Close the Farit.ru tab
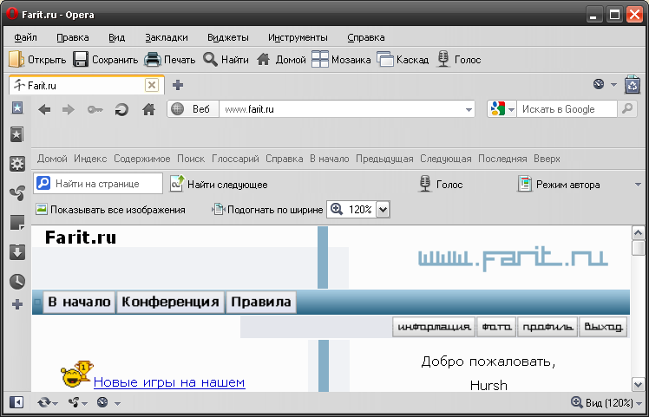649x417 pixels. pos(152,85)
